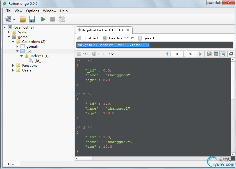Click the skip field showing 0
The width and height of the screenshot is (236, 169).
177,54
